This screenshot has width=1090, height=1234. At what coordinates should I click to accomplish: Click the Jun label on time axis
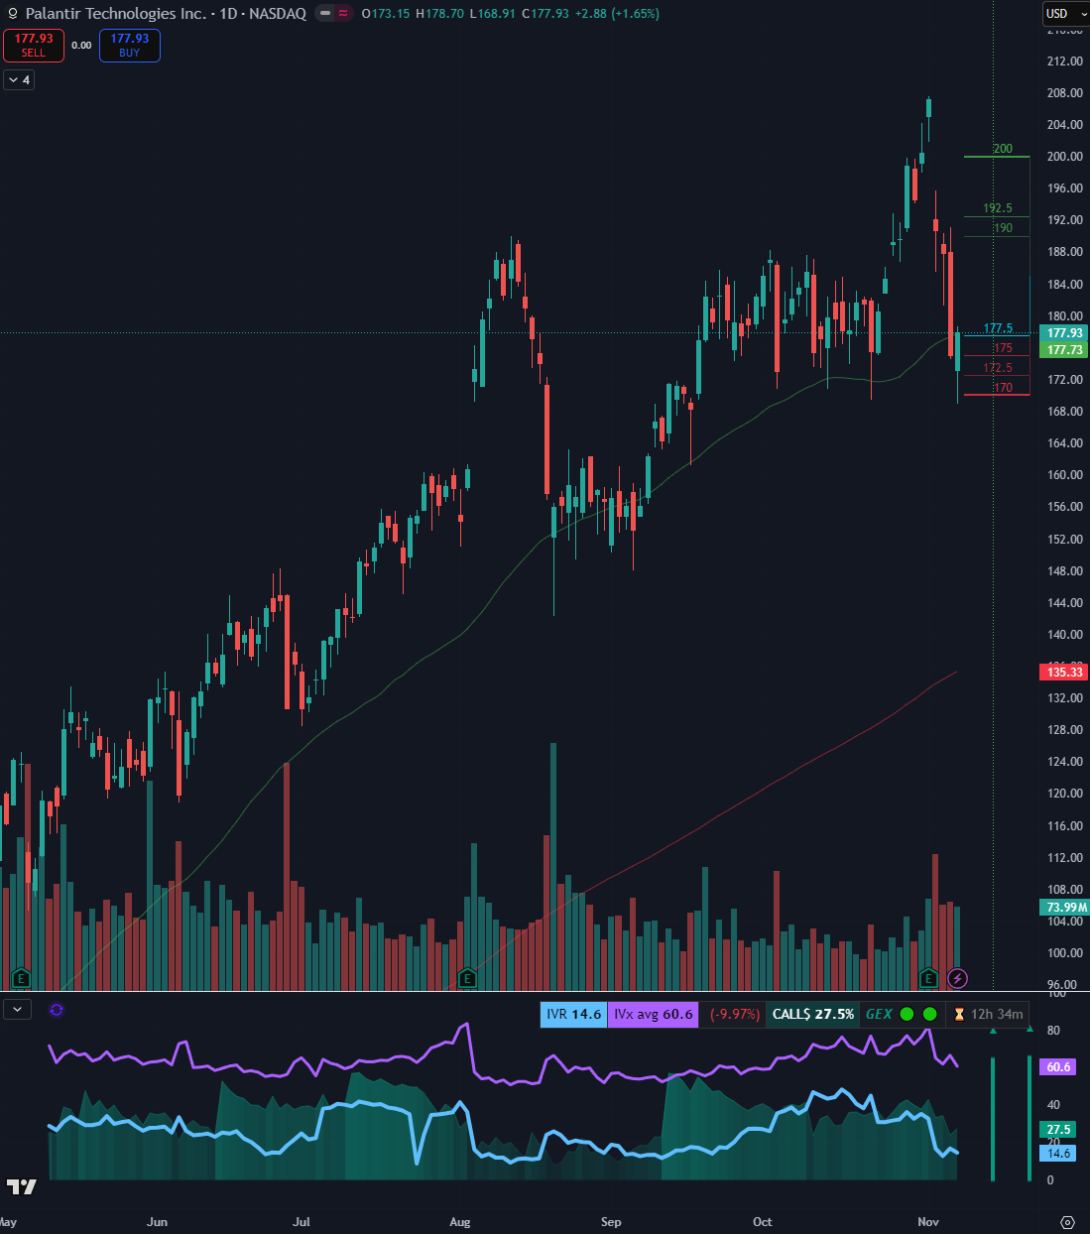(157, 1222)
